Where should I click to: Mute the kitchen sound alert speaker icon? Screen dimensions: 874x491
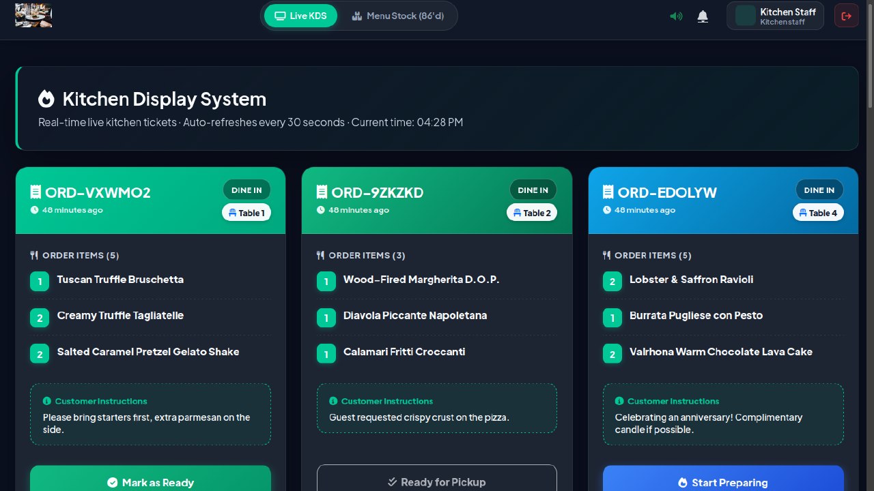[676, 16]
